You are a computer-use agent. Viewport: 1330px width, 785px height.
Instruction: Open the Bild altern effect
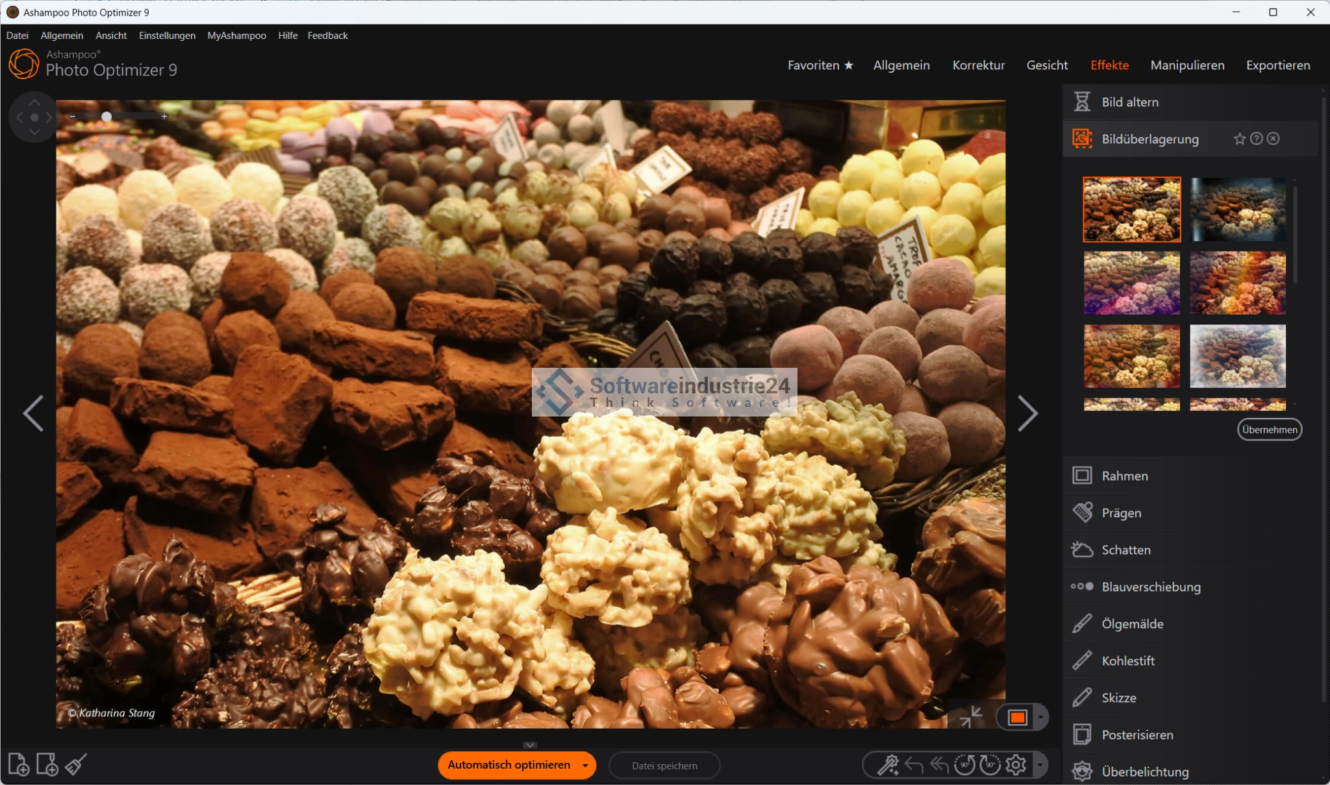point(1129,102)
